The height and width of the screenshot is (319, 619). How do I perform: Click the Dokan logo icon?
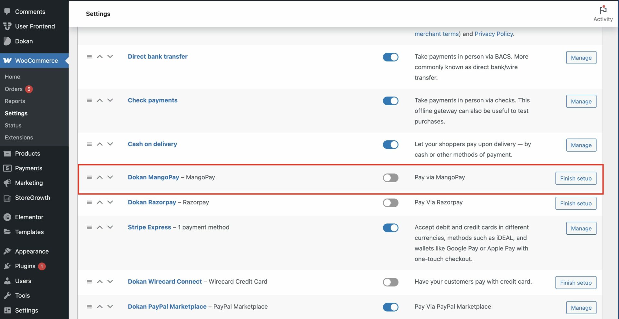(7, 41)
